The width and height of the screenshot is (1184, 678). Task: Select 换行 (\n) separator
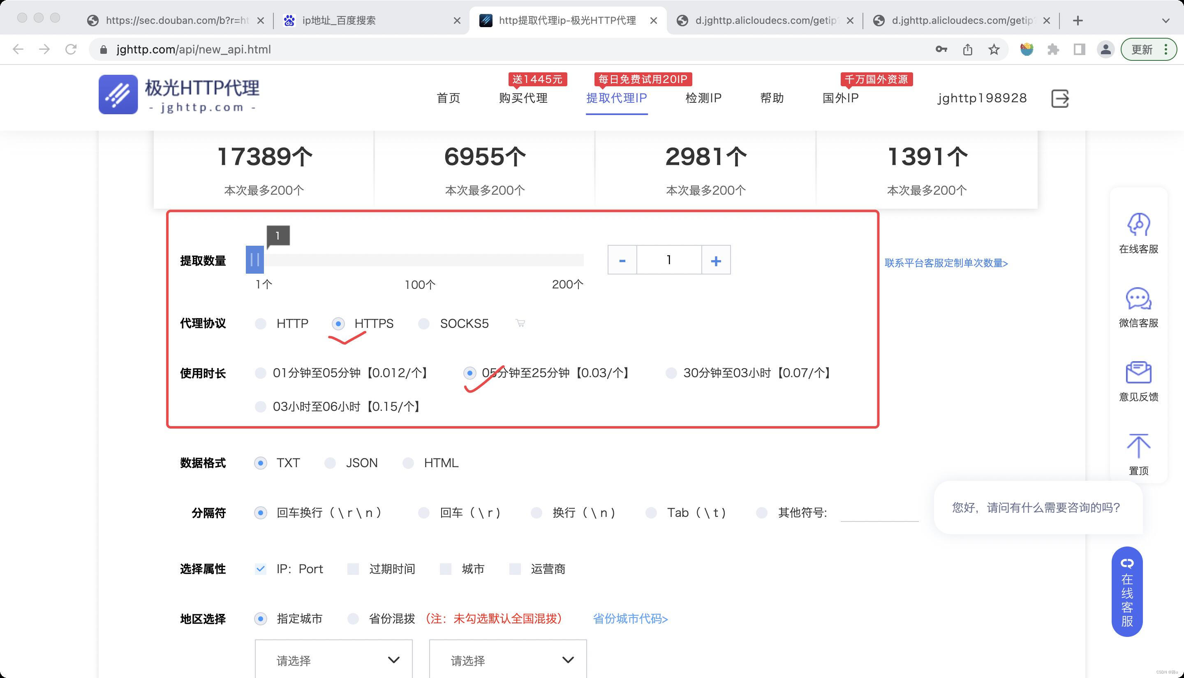[536, 513]
